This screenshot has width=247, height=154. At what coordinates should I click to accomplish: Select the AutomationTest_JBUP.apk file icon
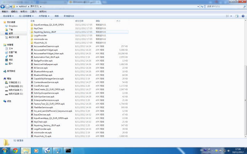point(32,57)
